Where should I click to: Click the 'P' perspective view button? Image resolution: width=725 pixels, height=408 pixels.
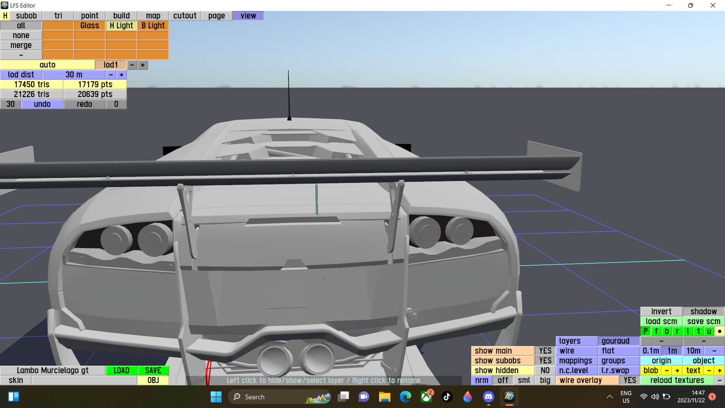pos(645,331)
